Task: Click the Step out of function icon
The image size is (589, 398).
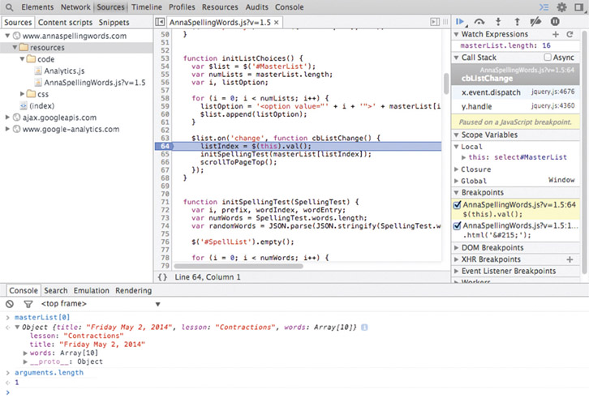Action: [515, 22]
